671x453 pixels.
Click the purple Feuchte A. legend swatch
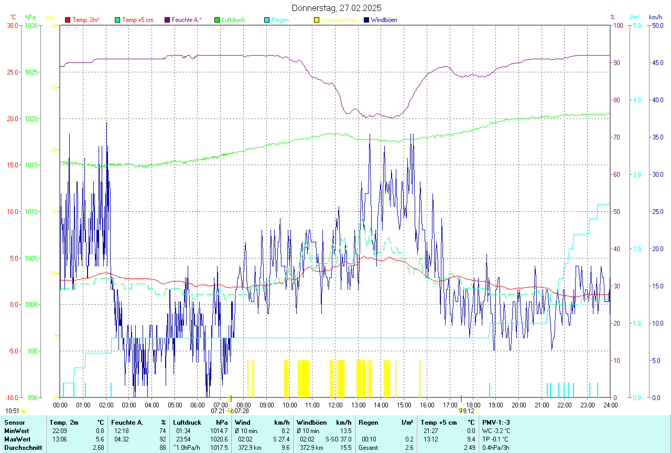coord(167,20)
